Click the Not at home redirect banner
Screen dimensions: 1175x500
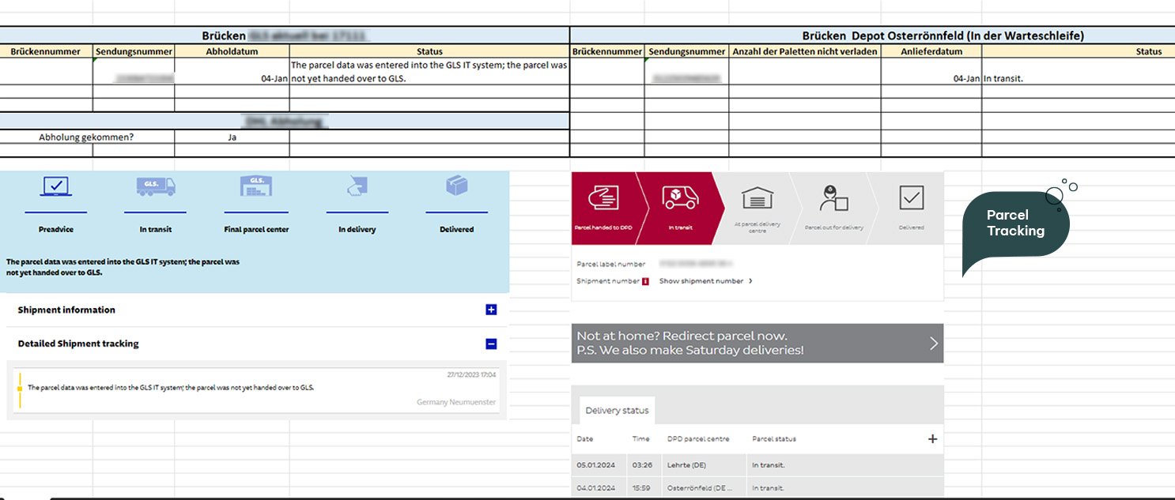click(x=757, y=343)
